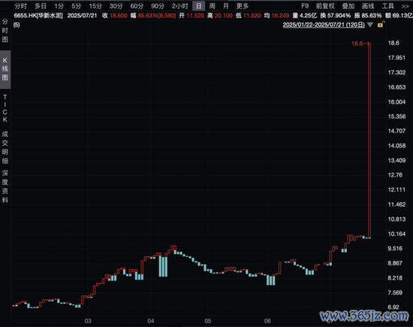Open the TICK side tab
Image resolution: width=413 pixels, height=327 pixels.
[x=5, y=108]
